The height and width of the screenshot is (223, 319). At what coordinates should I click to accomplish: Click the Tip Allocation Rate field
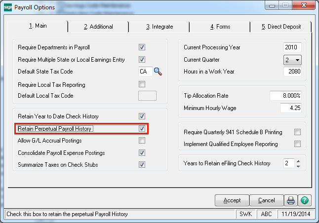click(x=285, y=95)
